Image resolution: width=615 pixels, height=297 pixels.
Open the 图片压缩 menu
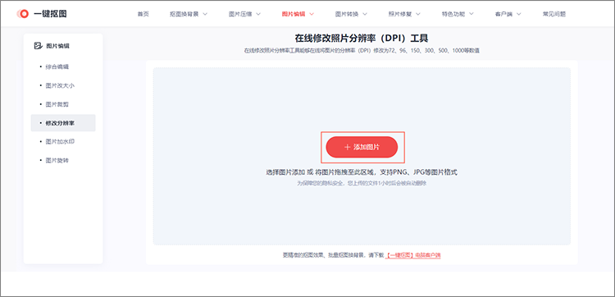pyautogui.click(x=240, y=14)
